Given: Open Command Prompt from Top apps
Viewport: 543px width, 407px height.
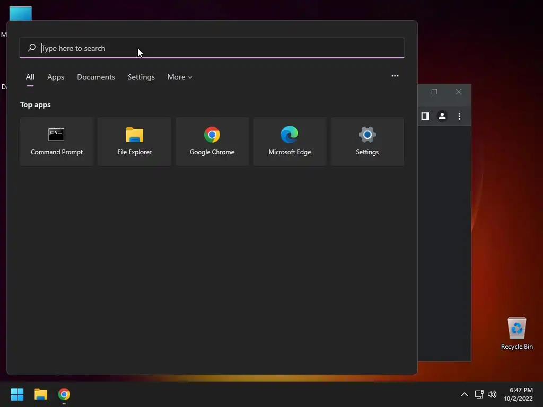Looking at the screenshot, I should pos(57,141).
